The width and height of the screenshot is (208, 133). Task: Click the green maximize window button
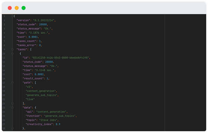23,8
